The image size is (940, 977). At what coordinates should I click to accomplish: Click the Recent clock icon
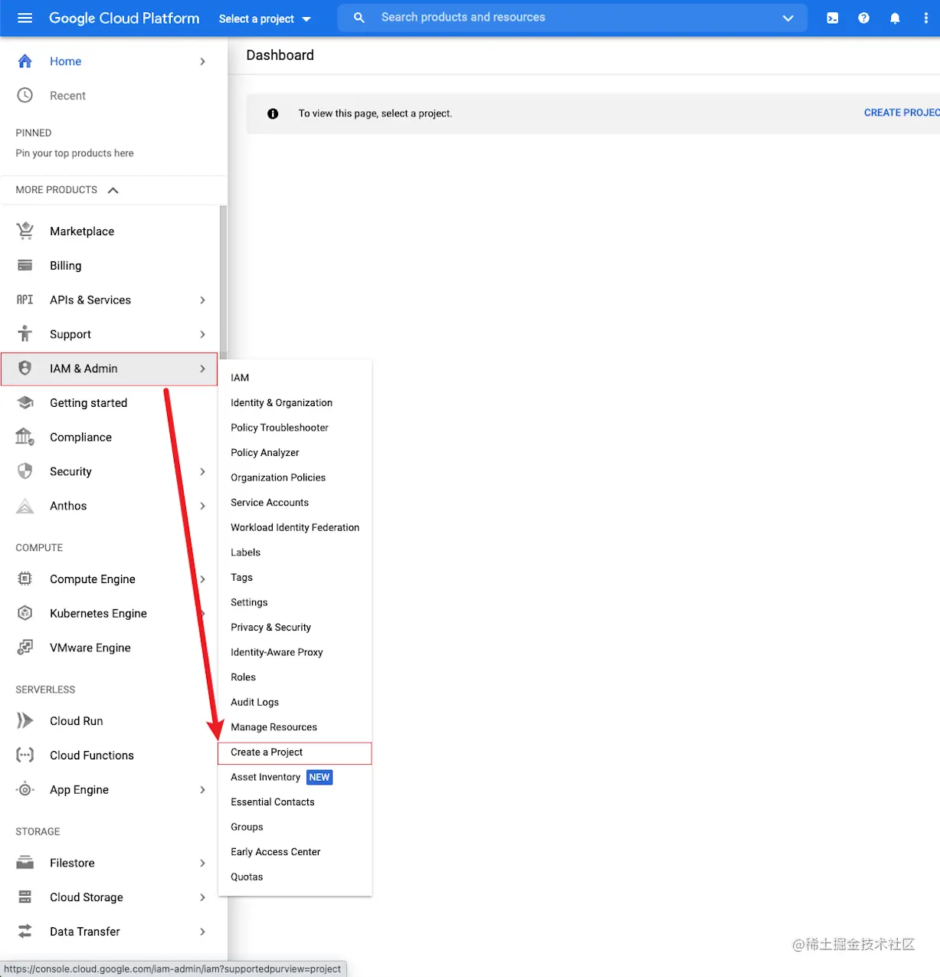[25, 95]
